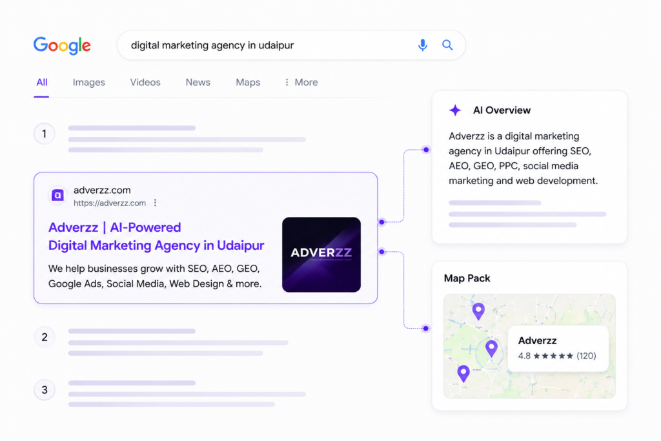This screenshot has height=441, width=661.
Task: Click the search field with the Udaipur query
Action: tap(291, 45)
